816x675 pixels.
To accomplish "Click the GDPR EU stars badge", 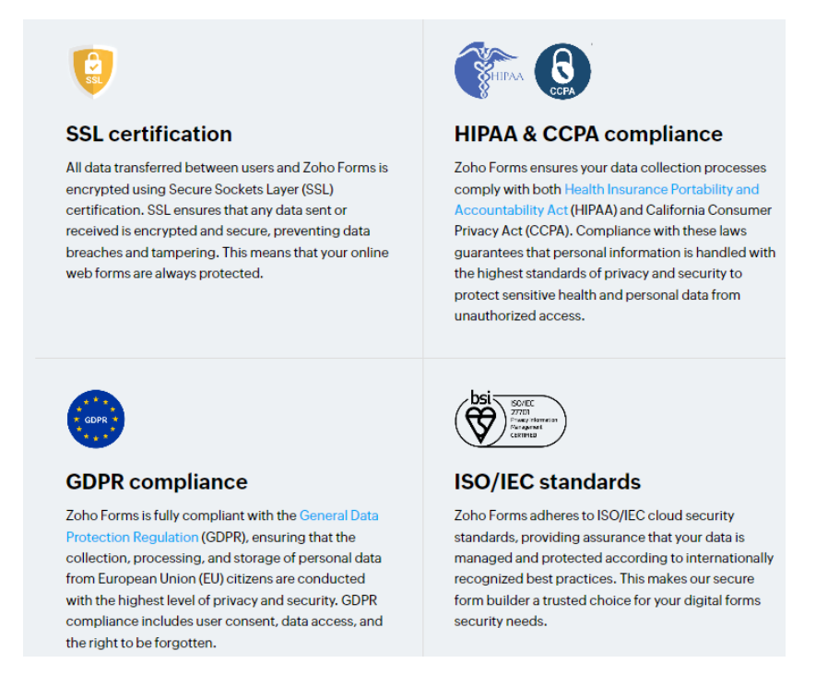I will click(x=95, y=419).
